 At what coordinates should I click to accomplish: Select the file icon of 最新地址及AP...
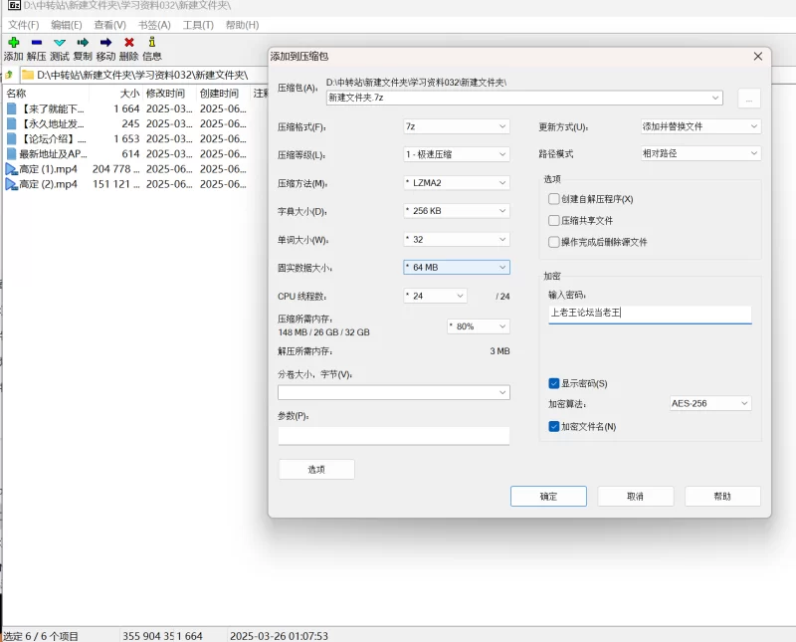pos(11,153)
